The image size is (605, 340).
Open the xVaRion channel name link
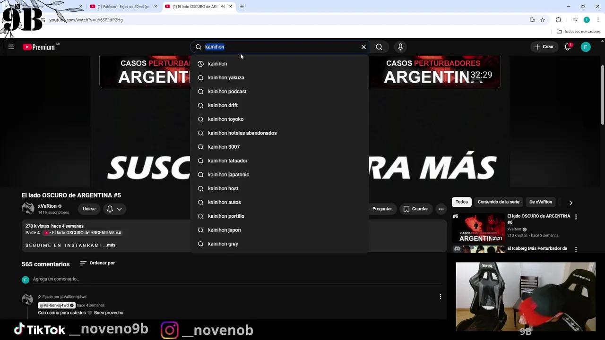coord(47,206)
